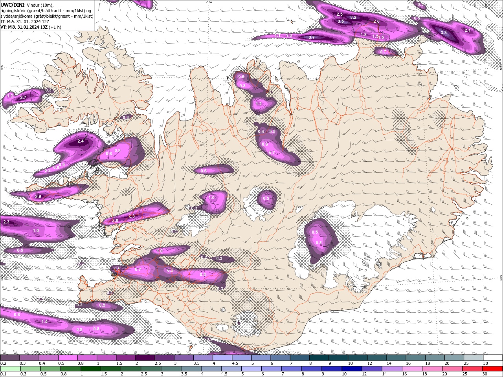Image resolution: width=503 pixels, height=377 pixels.
Task: Click dark teal snow-scale swatch between 8 and 9
Action: tap(319, 358)
